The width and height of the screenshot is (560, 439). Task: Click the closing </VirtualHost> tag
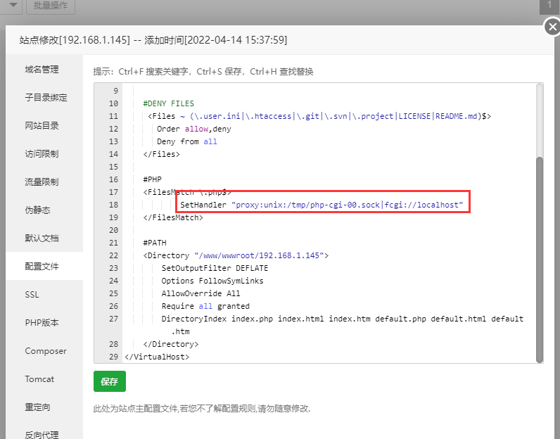tap(157, 357)
